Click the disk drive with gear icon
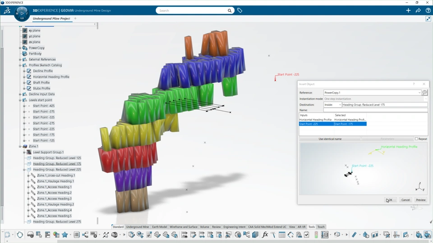 pyautogui.click(x=30, y=235)
